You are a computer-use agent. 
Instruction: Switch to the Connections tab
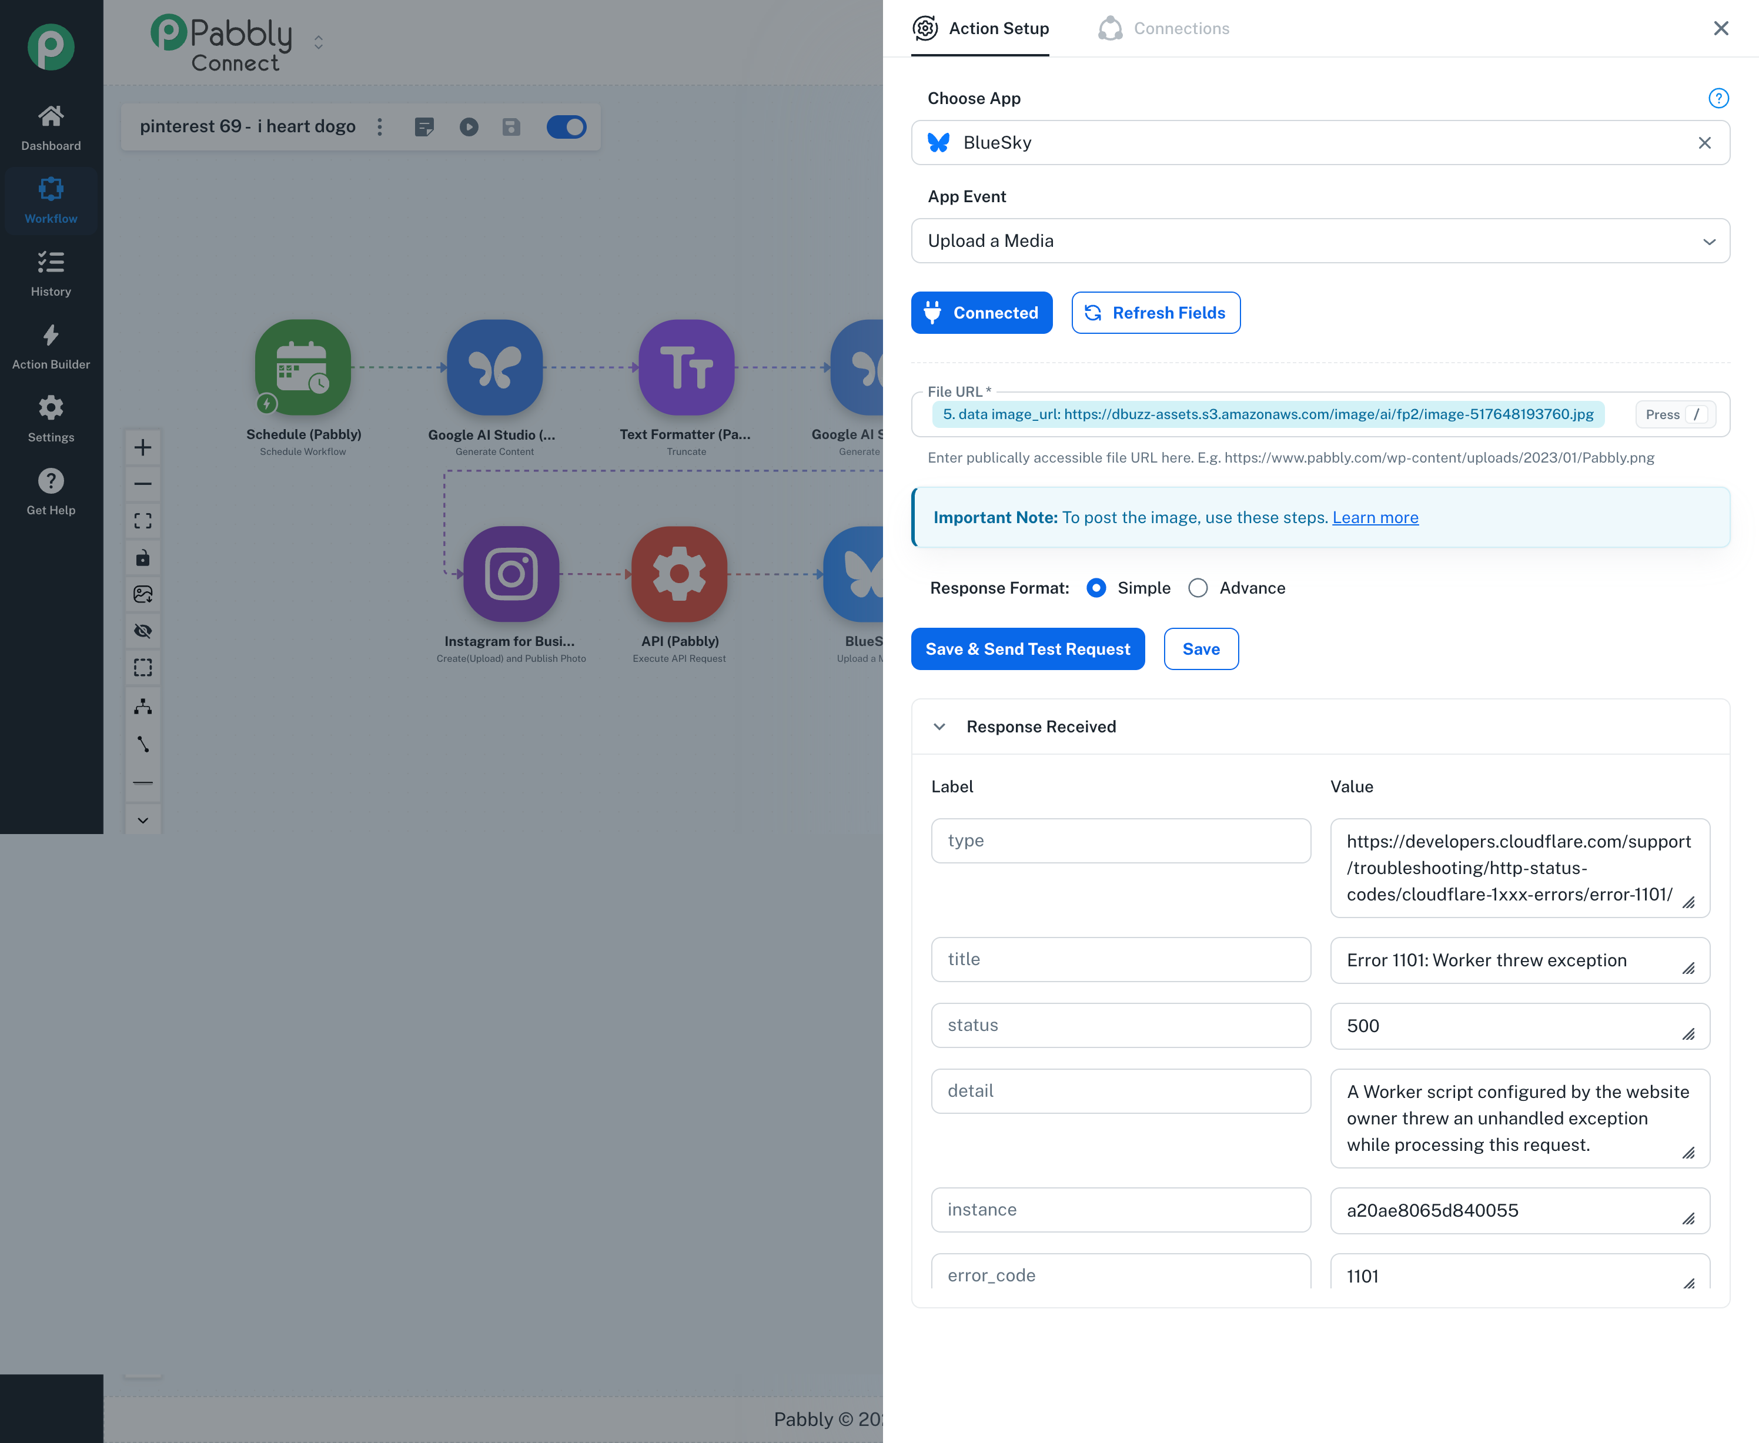tap(1163, 28)
